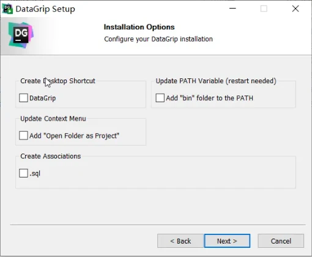The width and height of the screenshot is (312, 257).
Task: Click the large DG logo in header
Action: pos(21,35)
